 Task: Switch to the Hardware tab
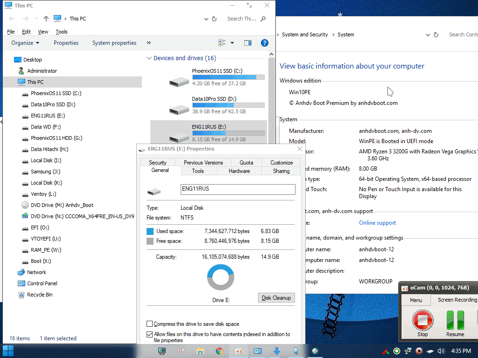pyautogui.click(x=239, y=171)
